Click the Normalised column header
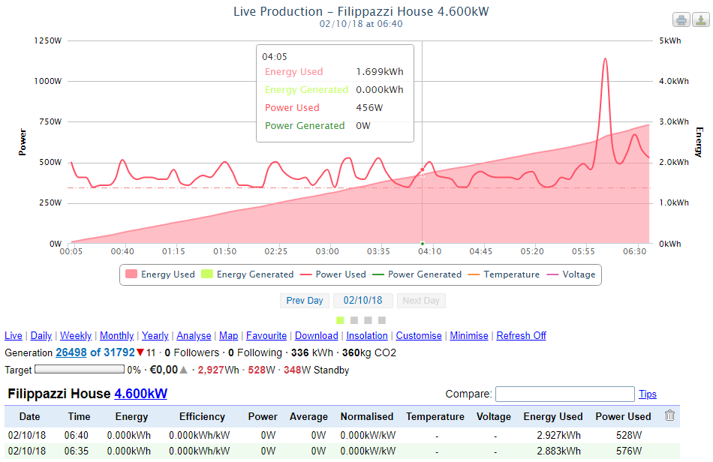This screenshot has height=462, width=713. click(x=367, y=416)
